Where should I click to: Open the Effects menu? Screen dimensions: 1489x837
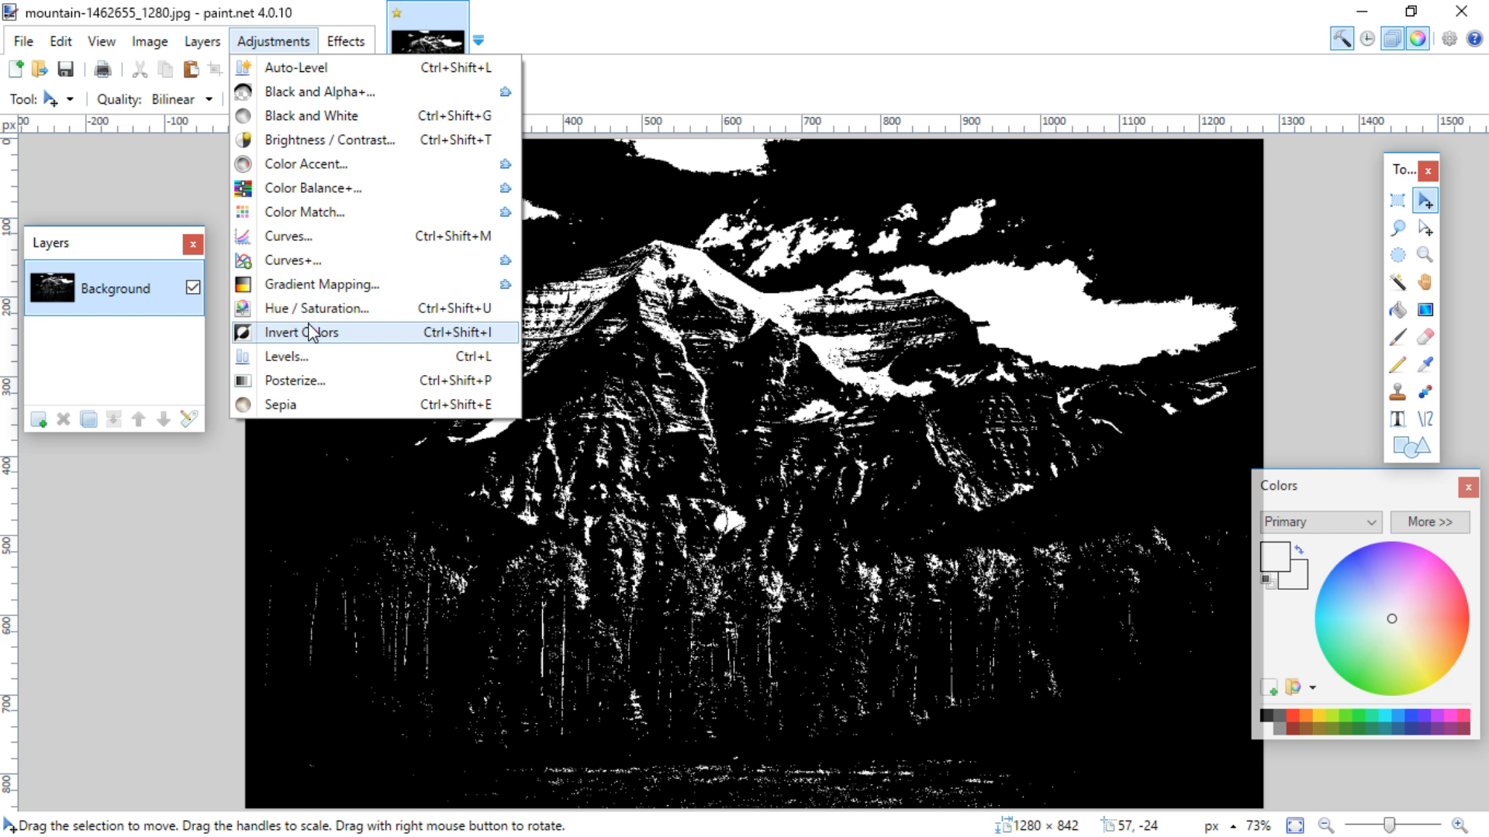pos(345,41)
